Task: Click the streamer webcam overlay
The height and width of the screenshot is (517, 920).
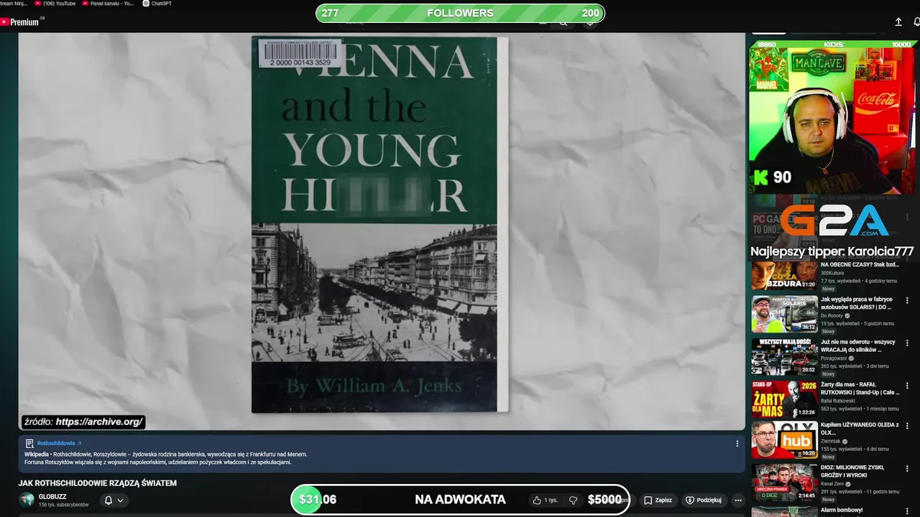Action: [x=832, y=121]
